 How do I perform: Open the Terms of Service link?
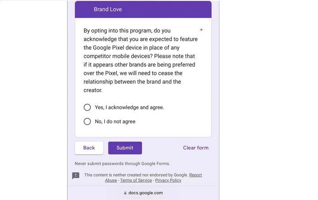coord(136,181)
